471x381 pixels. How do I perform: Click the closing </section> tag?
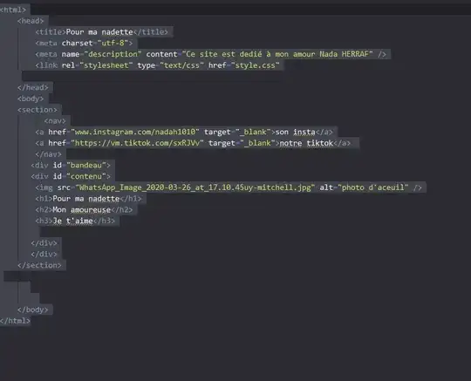[39, 265]
